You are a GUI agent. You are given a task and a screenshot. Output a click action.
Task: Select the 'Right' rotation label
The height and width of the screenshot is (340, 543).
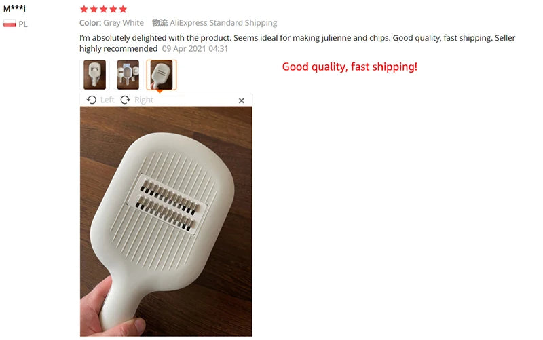coord(144,100)
